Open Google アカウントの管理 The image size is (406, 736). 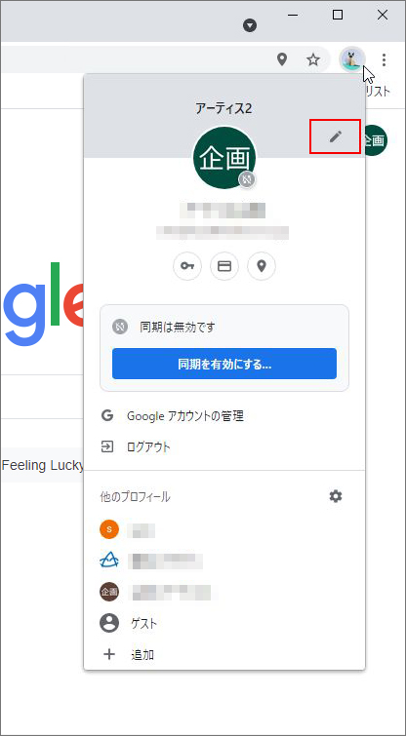point(224,416)
